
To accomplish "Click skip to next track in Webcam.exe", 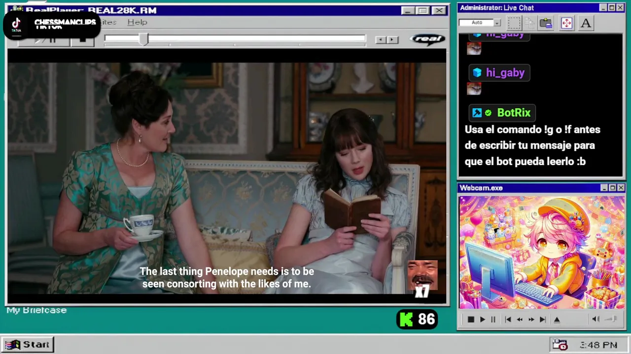I will [x=542, y=320].
